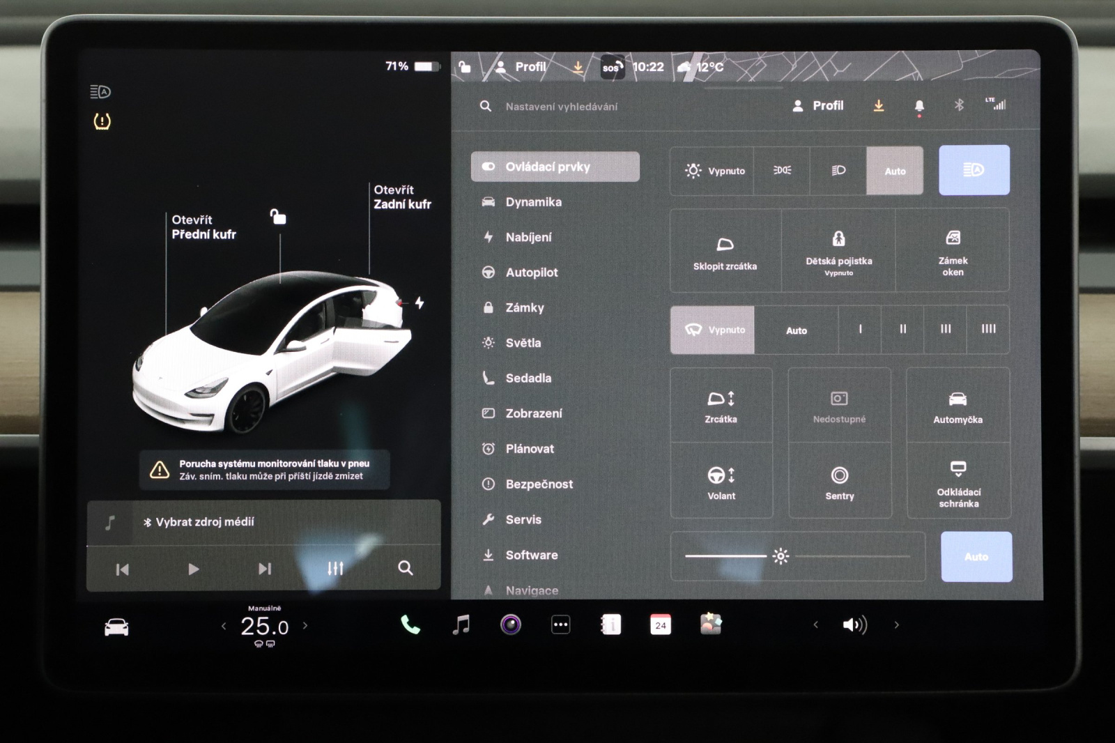Screen dimensions: 1115x743
Task: Open the media equalizer icon
Action: click(x=335, y=569)
